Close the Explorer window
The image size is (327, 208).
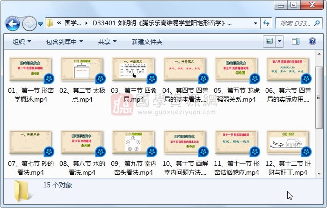tap(312, 5)
